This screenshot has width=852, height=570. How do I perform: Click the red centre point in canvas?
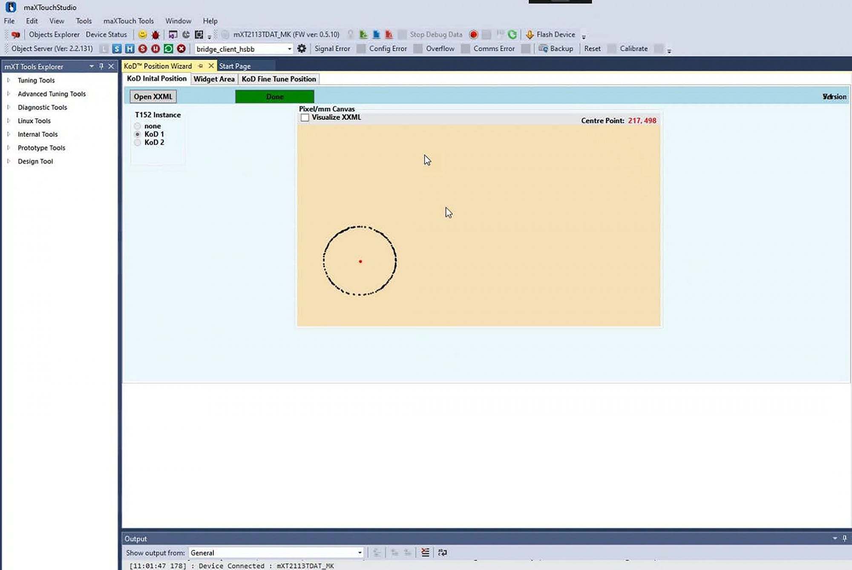click(360, 261)
